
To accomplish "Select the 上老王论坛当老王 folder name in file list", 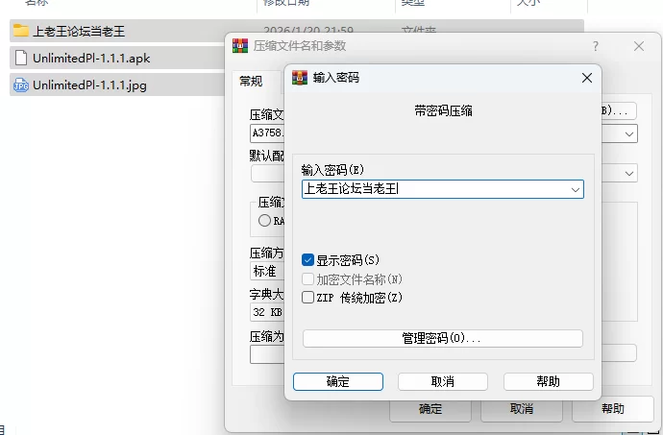I will click(x=79, y=31).
